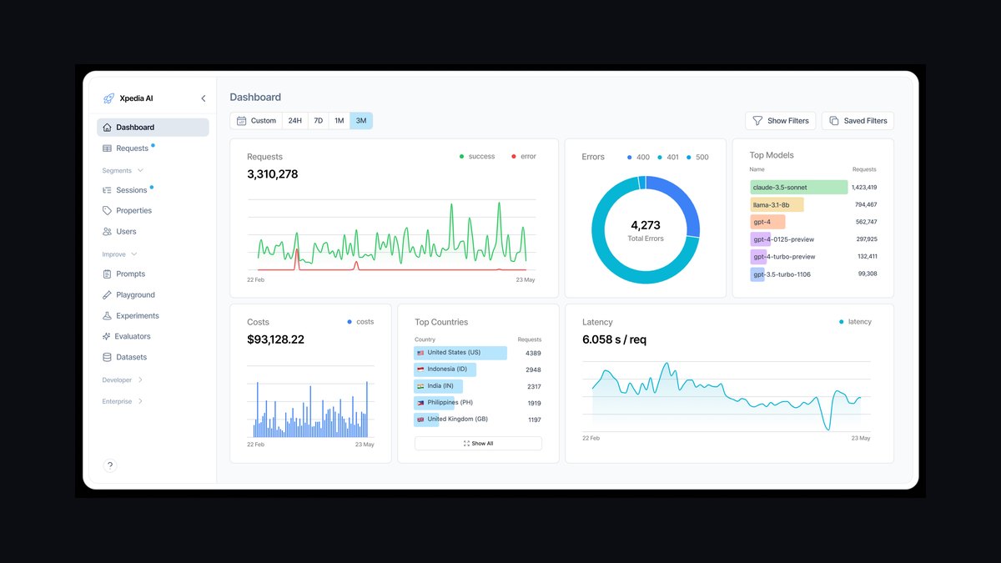1001x563 pixels.
Task: Select the United Kingdom (GB) row
Action: (478, 420)
